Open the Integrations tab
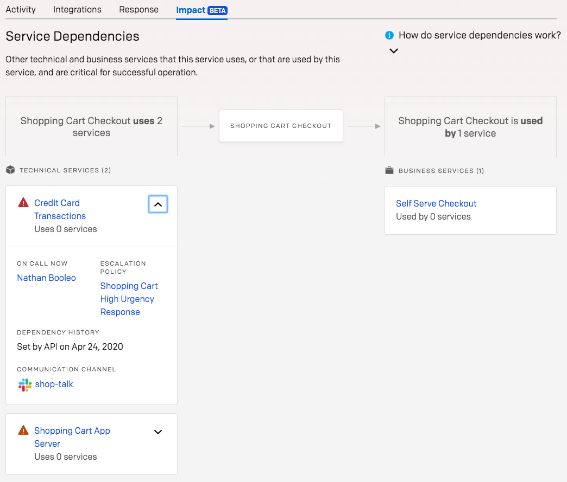 pos(77,10)
